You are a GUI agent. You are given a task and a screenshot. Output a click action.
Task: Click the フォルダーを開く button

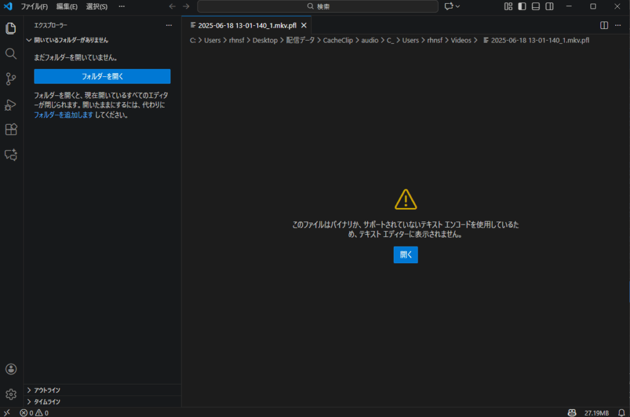point(102,76)
